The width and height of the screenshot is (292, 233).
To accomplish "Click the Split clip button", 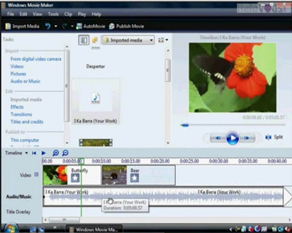I will pos(274,137).
